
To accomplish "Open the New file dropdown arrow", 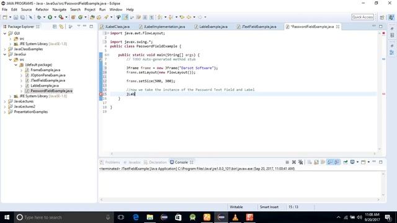I will coord(10,17).
